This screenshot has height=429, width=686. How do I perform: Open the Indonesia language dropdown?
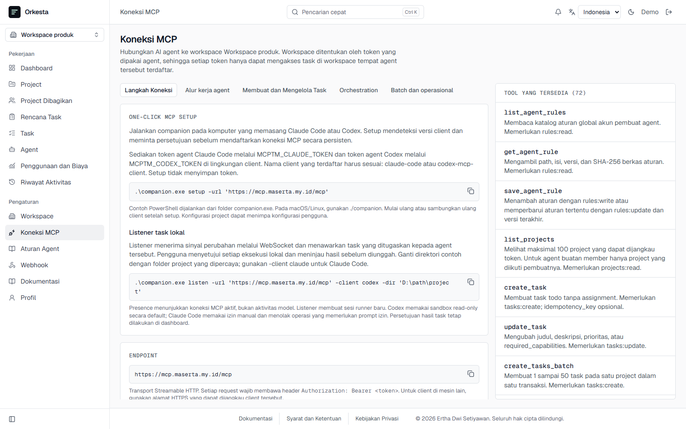[x=599, y=12]
